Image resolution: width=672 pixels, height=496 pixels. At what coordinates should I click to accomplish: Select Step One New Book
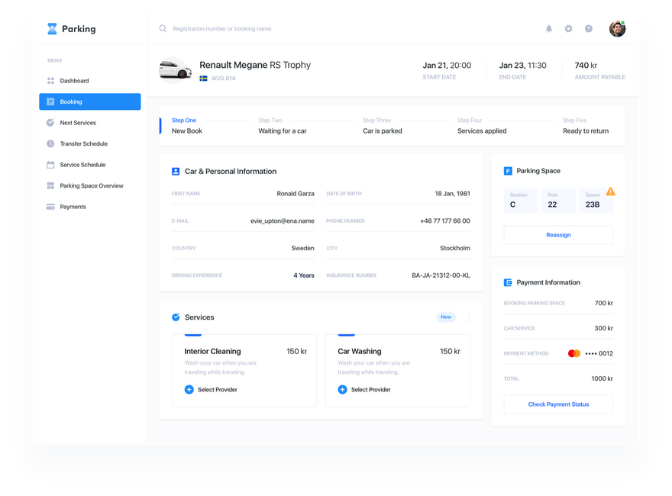(187, 126)
